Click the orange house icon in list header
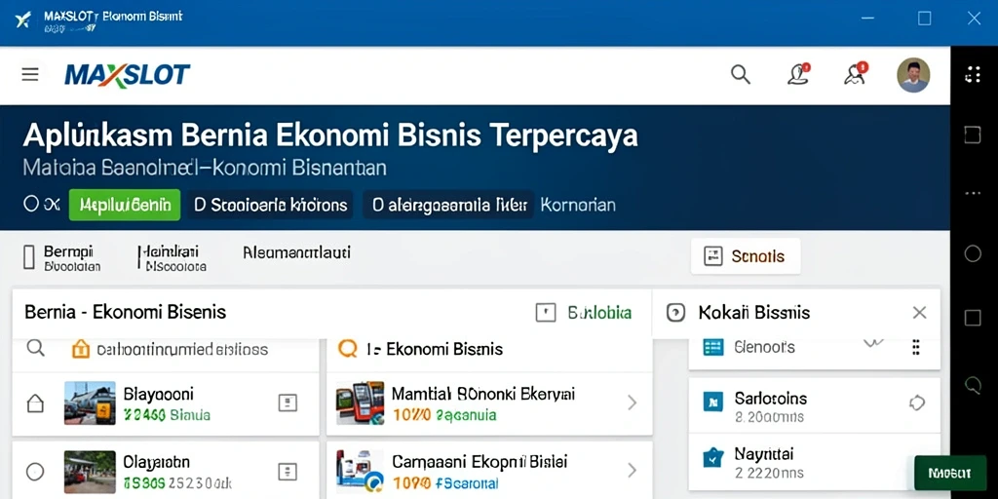998x499 pixels. (x=81, y=348)
